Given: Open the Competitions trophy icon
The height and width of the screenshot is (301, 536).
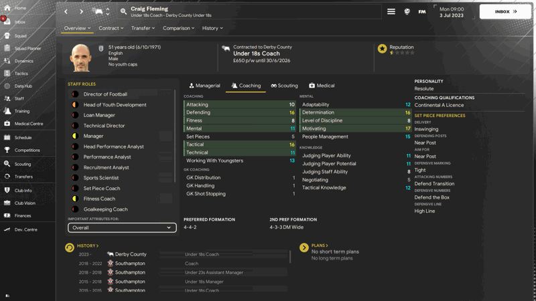Looking at the screenshot, I should click(7, 150).
